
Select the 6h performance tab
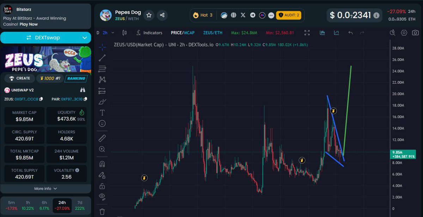[44, 205]
